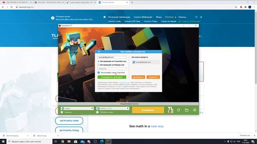Open the account selector dropdown in launcher
Viewport: 257px width, 144px height.
tap(77, 108)
